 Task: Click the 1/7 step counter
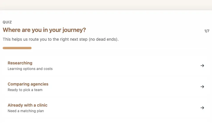coord(207,31)
